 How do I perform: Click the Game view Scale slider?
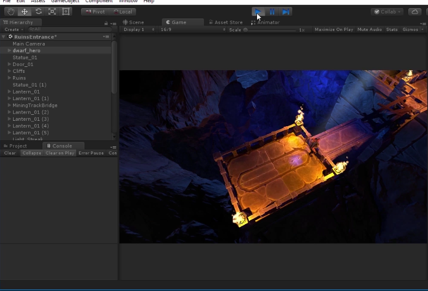tap(271, 29)
